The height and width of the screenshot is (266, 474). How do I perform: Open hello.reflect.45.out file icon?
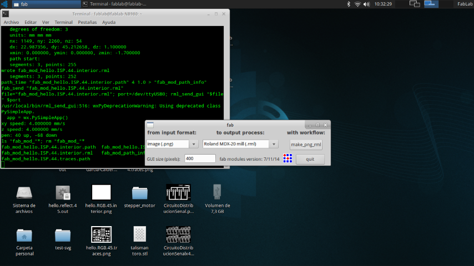63,193
